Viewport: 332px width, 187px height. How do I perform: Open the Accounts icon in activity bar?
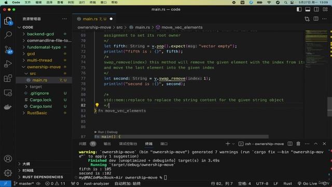8,158
